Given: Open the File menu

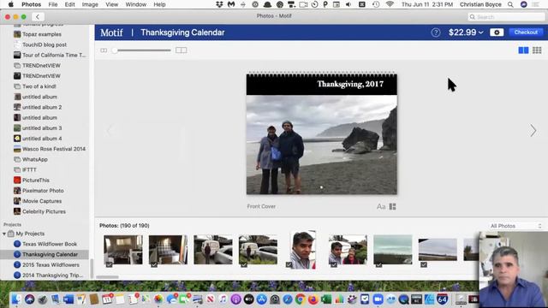Looking at the screenshot, I should click(53, 4).
